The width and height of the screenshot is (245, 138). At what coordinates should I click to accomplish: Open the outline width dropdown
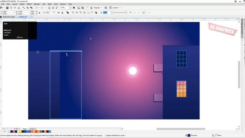112,13
